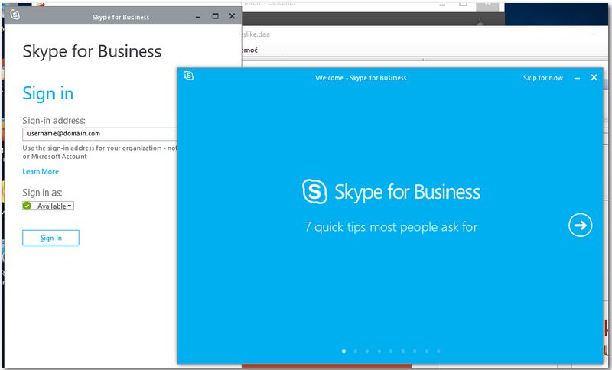Screen dimensions: 612x370
Task: Click the next arrow in Welcome window
Action: [580, 225]
